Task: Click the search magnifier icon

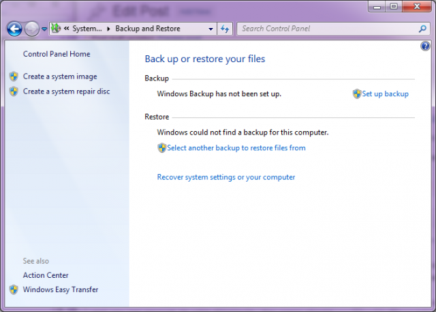Action: [422, 29]
